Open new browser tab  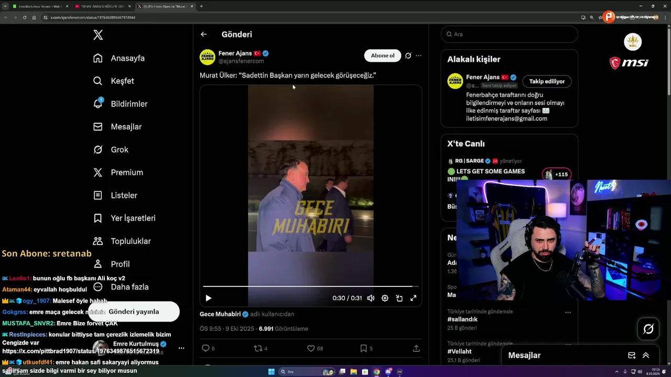tap(201, 6)
